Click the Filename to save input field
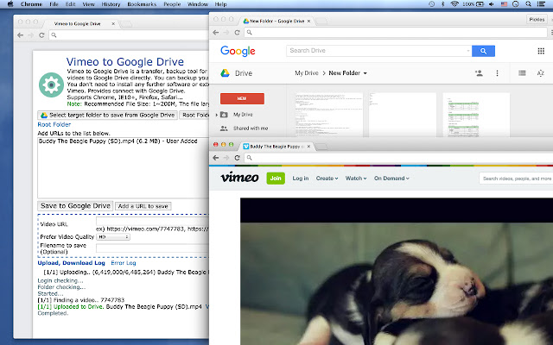The height and width of the screenshot is (345, 553). (152, 248)
